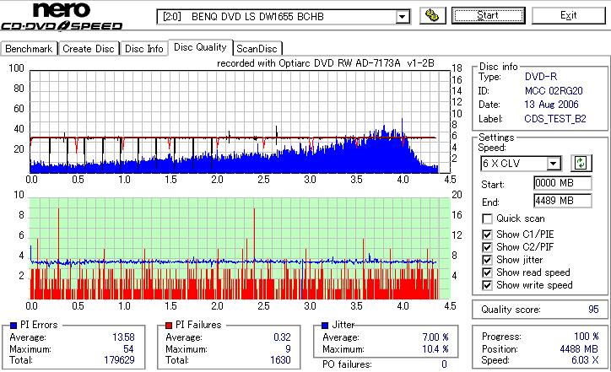This screenshot has height=372, width=611.
Task: Uncheck Show C2/PIF
Action: coord(487,247)
